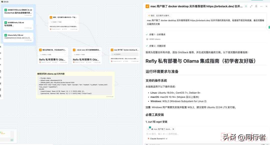Click the top icon in the left canvas toolbar
270x145 pixels.
click(1, 47)
